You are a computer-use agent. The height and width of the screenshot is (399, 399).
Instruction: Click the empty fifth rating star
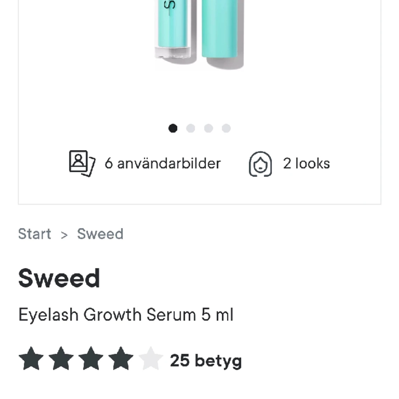coord(151,358)
